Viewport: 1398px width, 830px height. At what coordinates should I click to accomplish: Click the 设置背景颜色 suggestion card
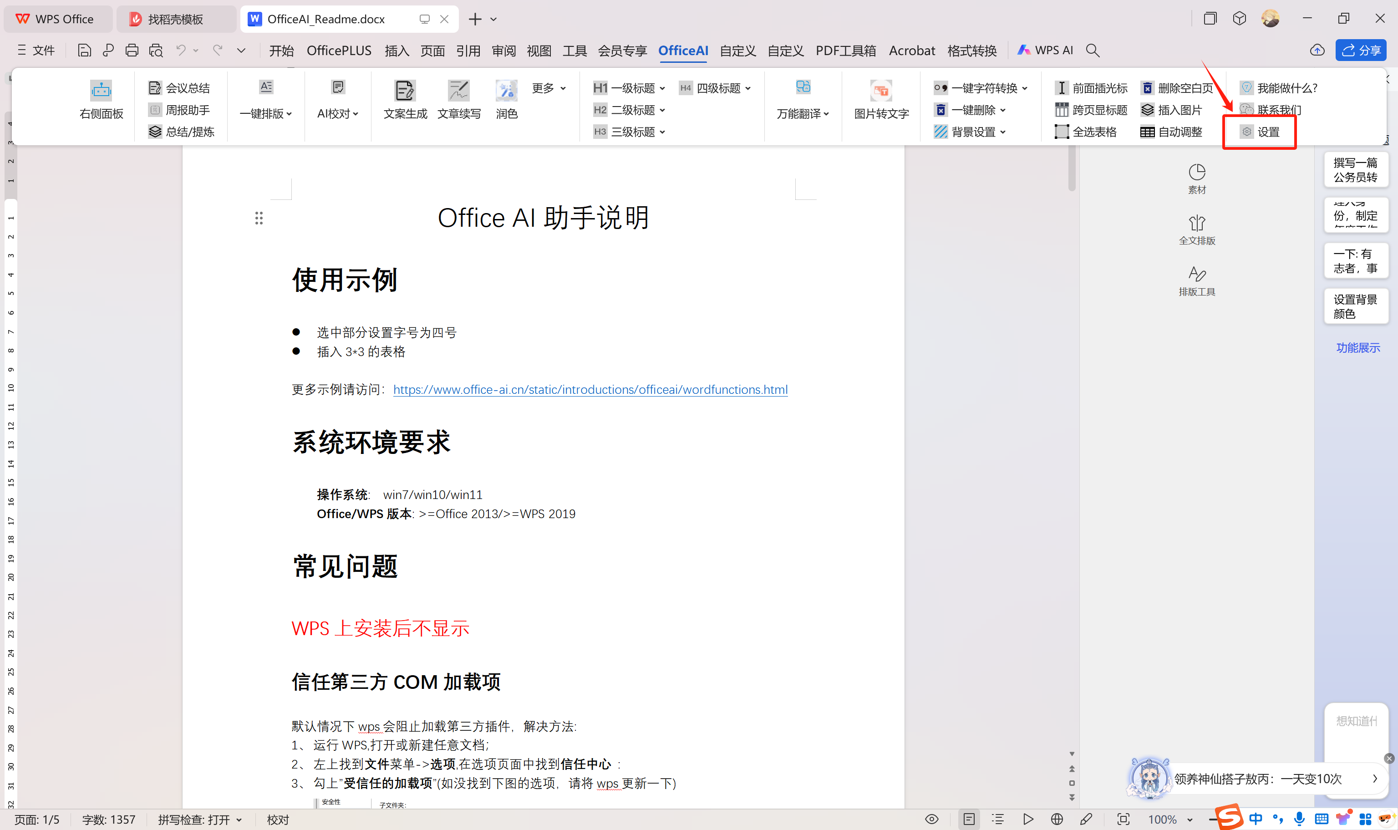pos(1356,306)
